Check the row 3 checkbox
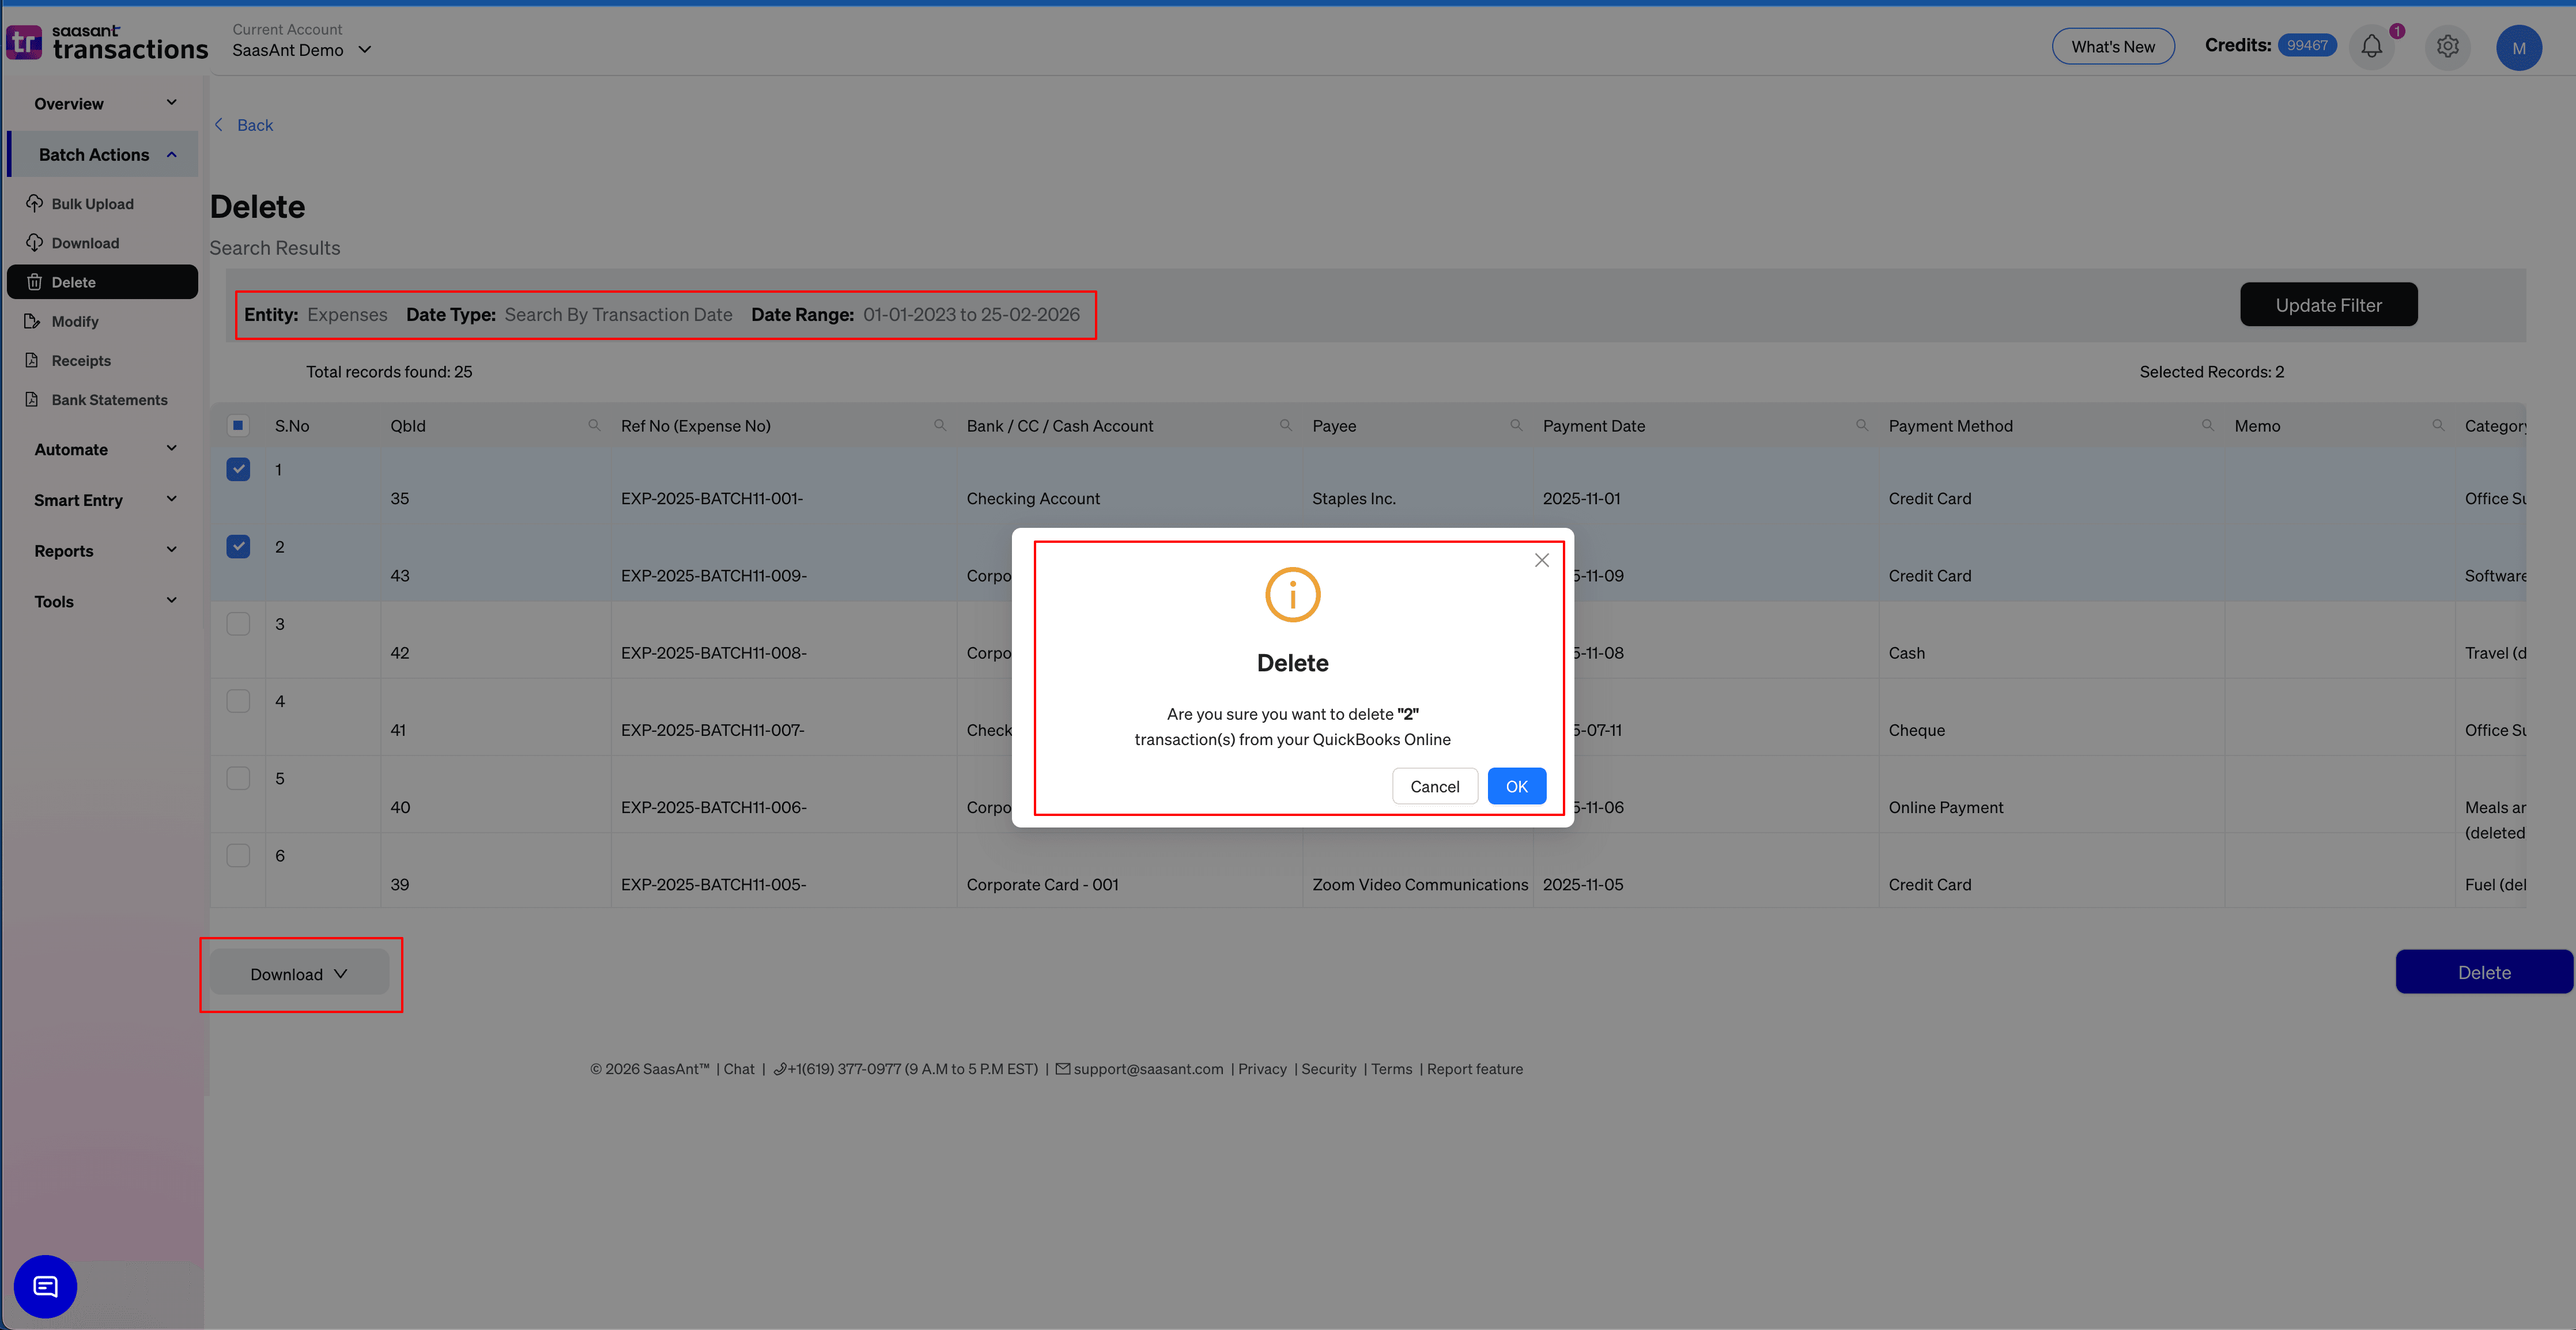This screenshot has width=2576, height=1330. [x=238, y=623]
